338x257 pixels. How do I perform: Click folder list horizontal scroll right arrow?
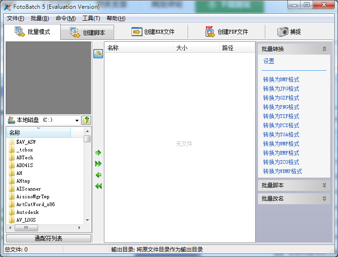click(79, 228)
